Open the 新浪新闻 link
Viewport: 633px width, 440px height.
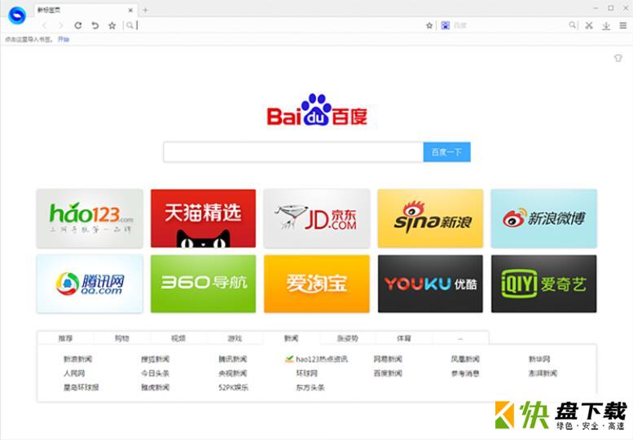[77, 359]
